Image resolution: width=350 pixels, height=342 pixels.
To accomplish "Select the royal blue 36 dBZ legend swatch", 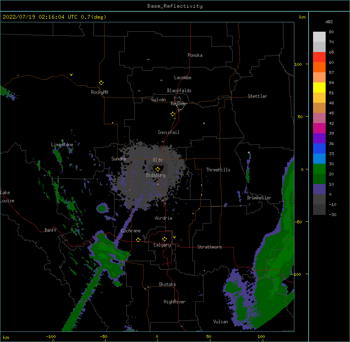I will (x=319, y=148).
